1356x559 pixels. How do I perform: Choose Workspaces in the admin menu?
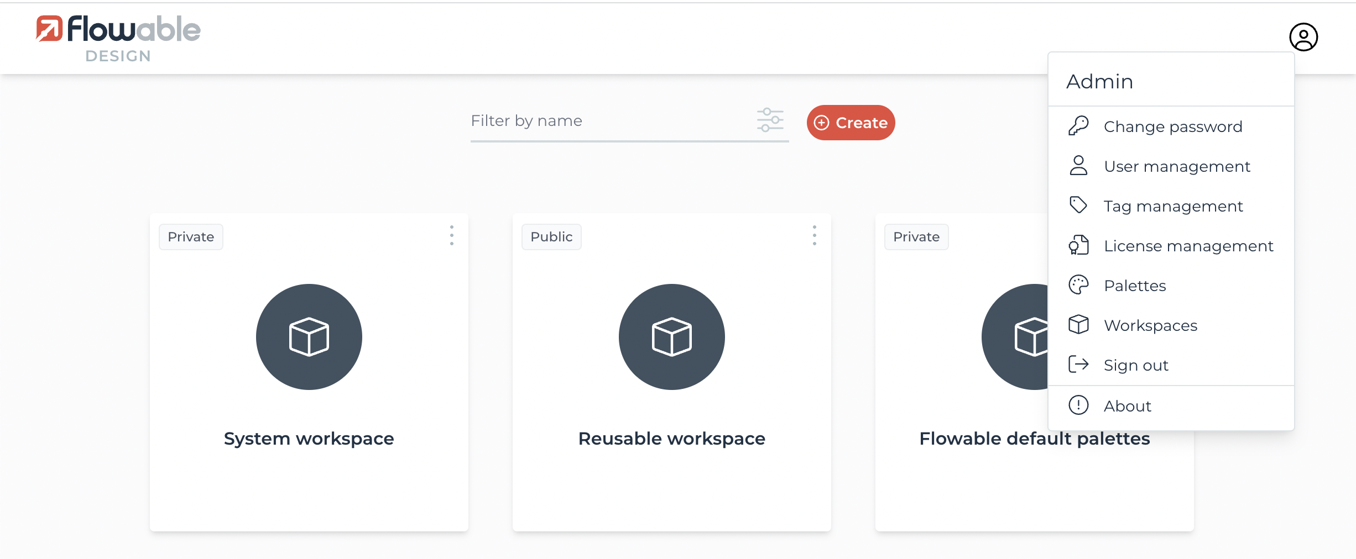point(1150,325)
